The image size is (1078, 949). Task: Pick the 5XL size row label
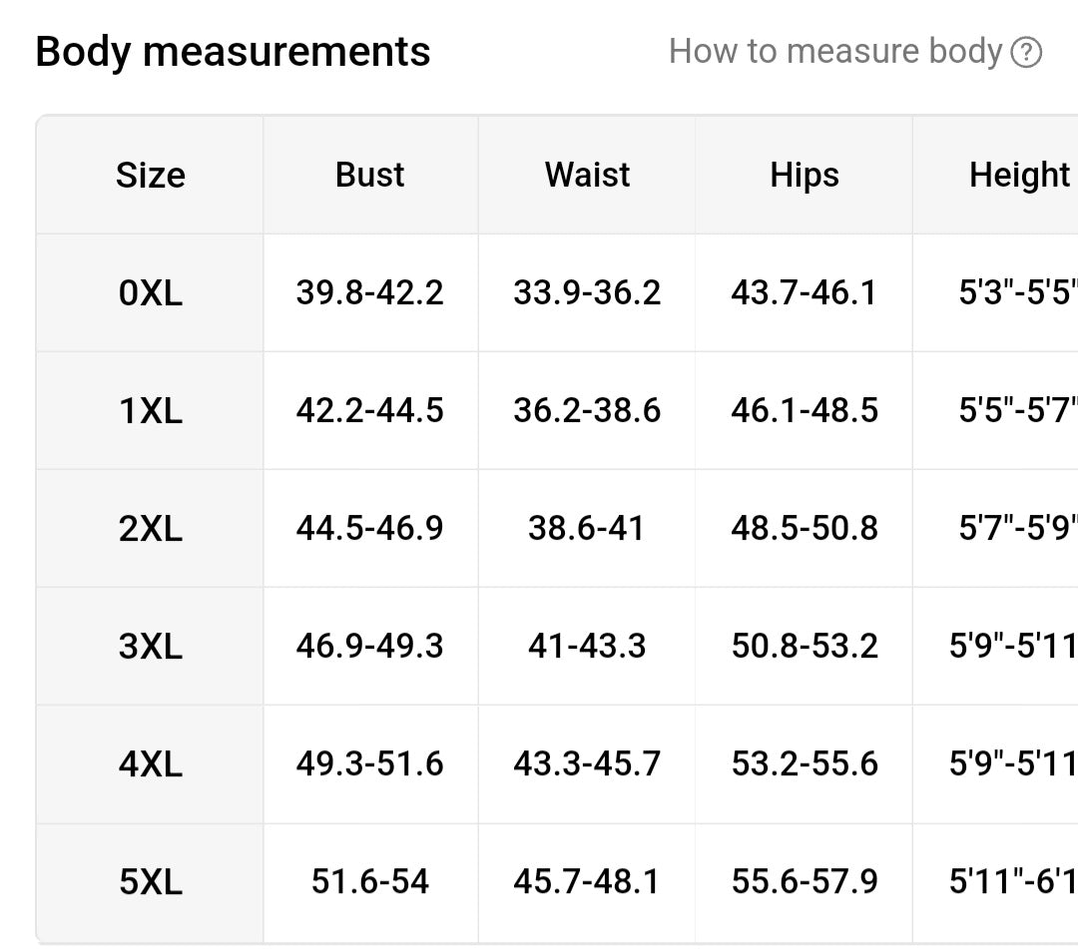(151, 882)
